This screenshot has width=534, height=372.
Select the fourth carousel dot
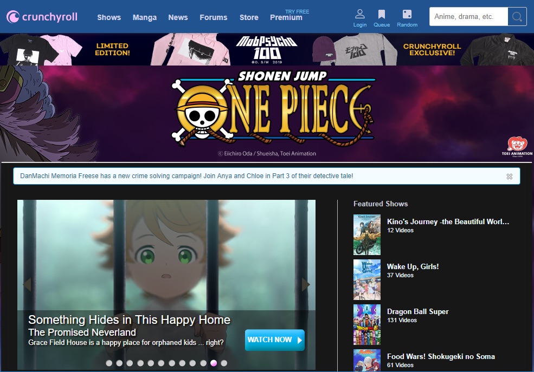click(140, 363)
